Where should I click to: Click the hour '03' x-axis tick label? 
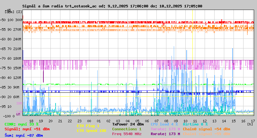pos(118,121)
